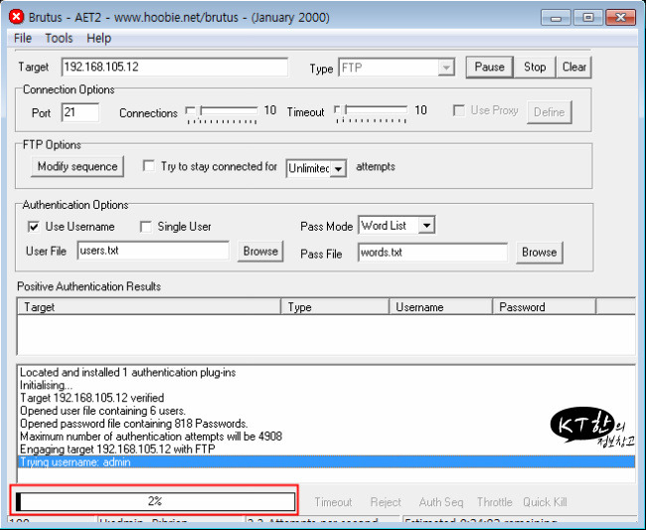646x530 pixels.
Task: Close the Brutus window
Action: (x=621, y=18)
